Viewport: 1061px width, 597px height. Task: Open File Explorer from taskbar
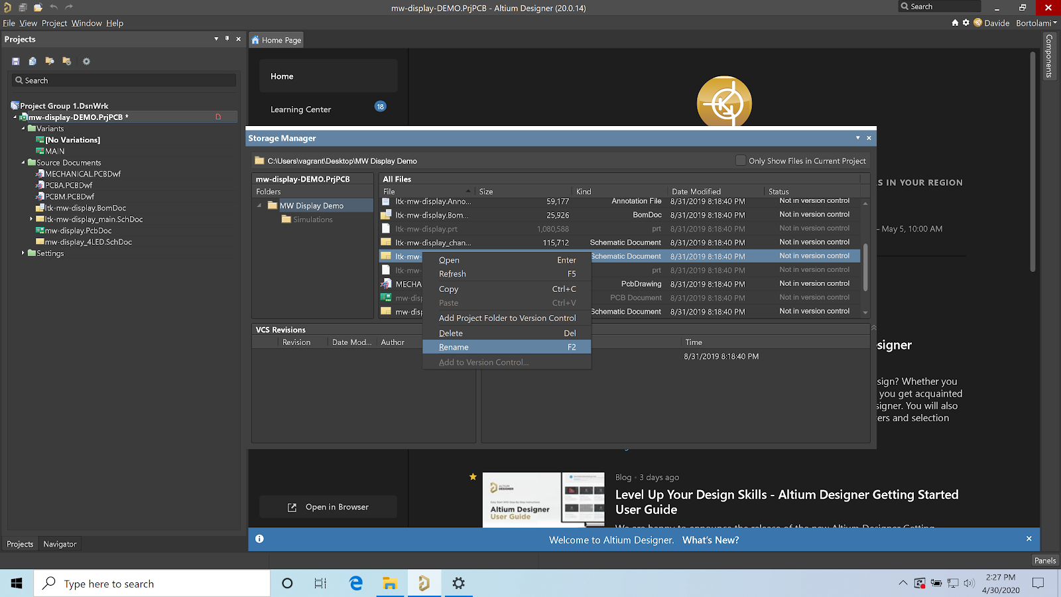(x=390, y=583)
